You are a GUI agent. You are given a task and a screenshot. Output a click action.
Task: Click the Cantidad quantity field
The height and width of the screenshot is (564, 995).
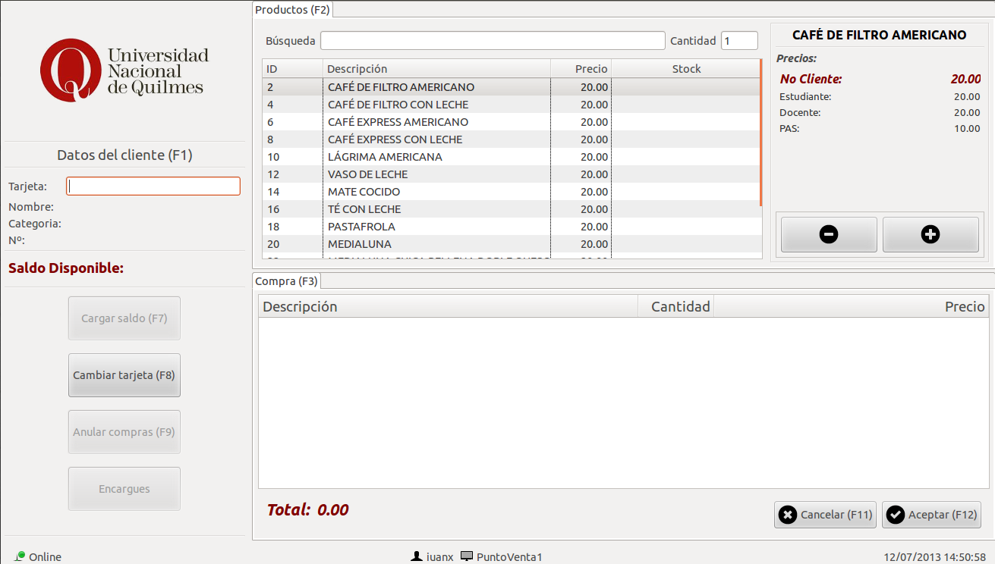click(x=738, y=41)
